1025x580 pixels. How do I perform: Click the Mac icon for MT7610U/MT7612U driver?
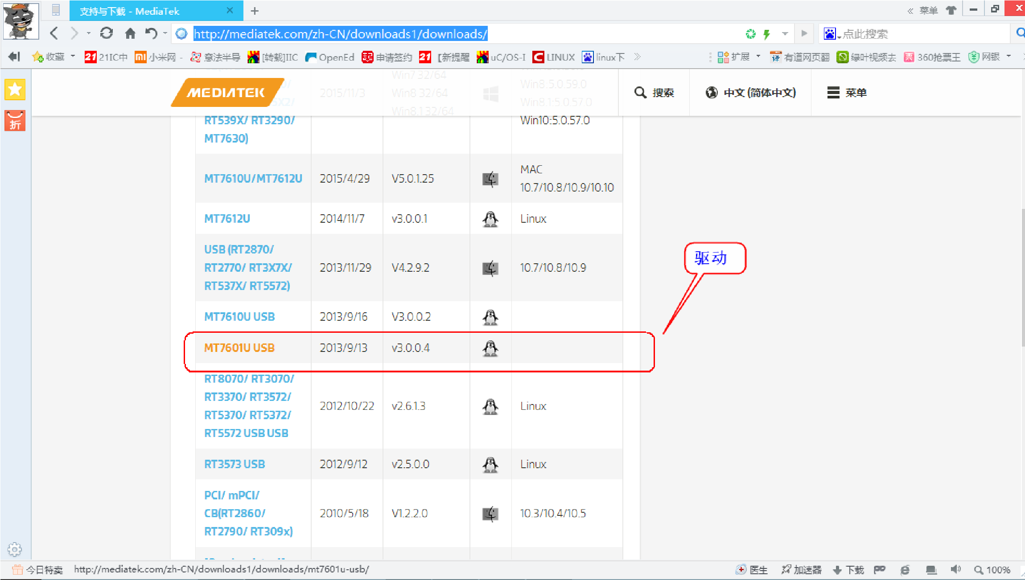(x=490, y=179)
